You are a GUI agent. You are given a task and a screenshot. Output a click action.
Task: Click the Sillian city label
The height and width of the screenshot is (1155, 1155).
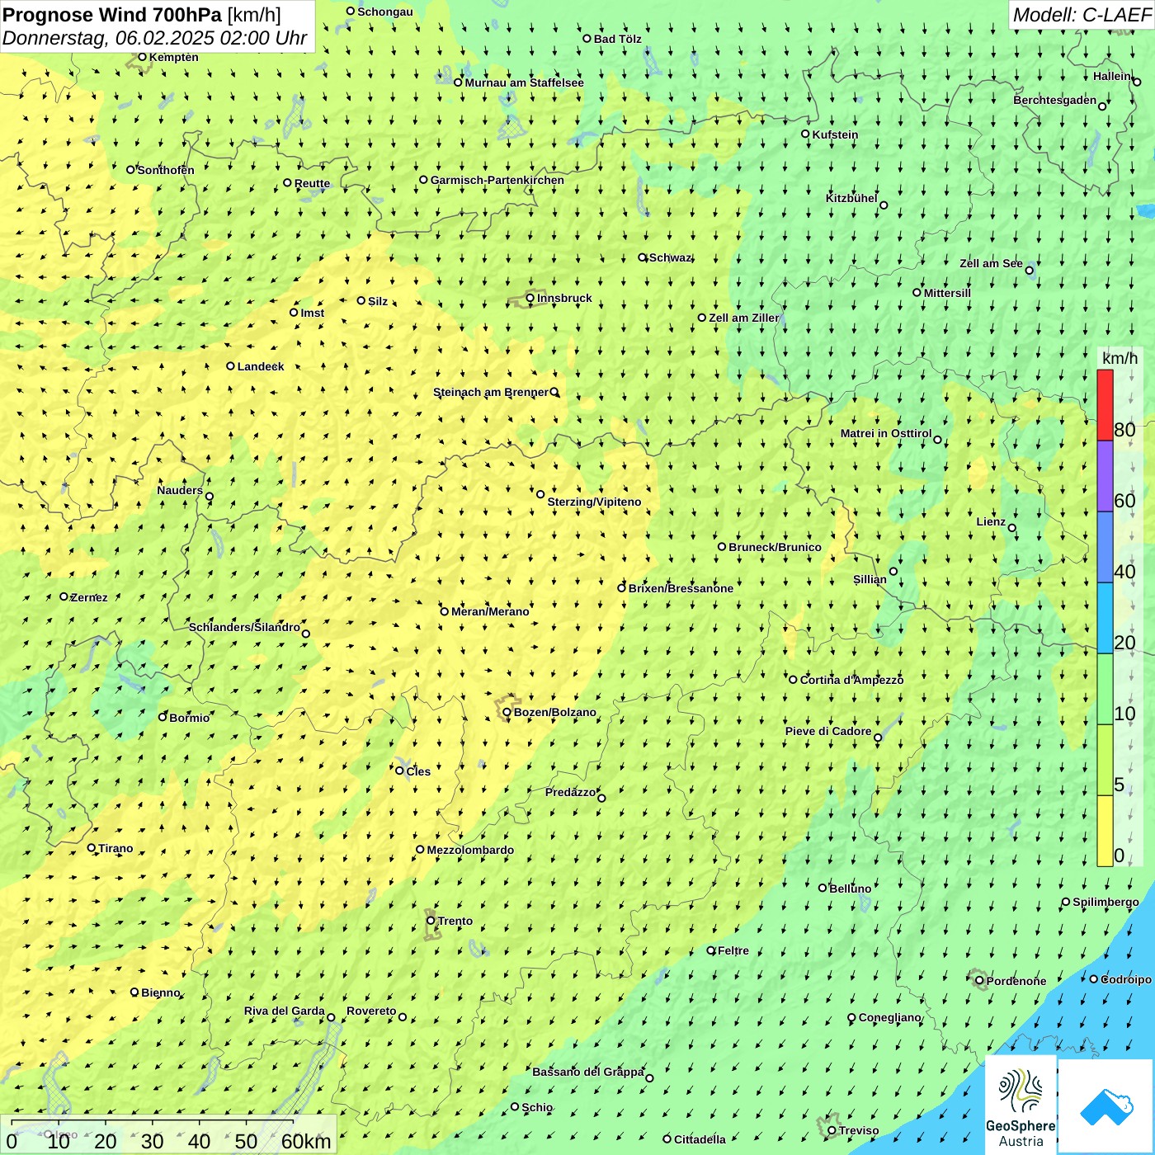(x=870, y=579)
